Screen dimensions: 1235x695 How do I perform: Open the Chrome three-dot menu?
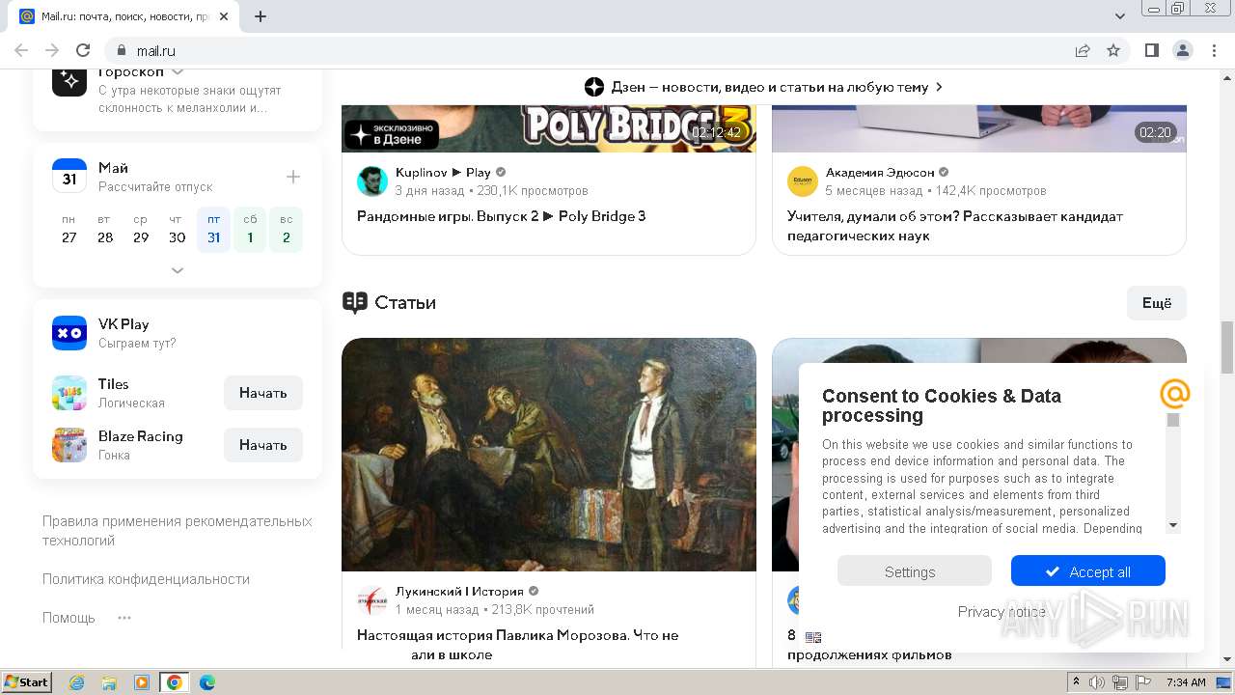(x=1213, y=50)
